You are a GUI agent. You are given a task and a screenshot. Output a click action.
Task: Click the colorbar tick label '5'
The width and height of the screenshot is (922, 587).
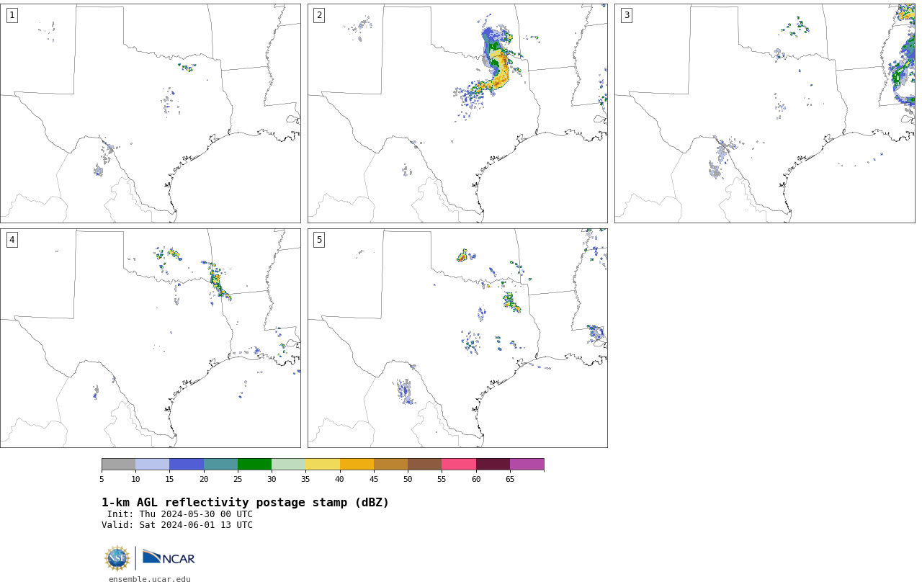click(x=102, y=479)
